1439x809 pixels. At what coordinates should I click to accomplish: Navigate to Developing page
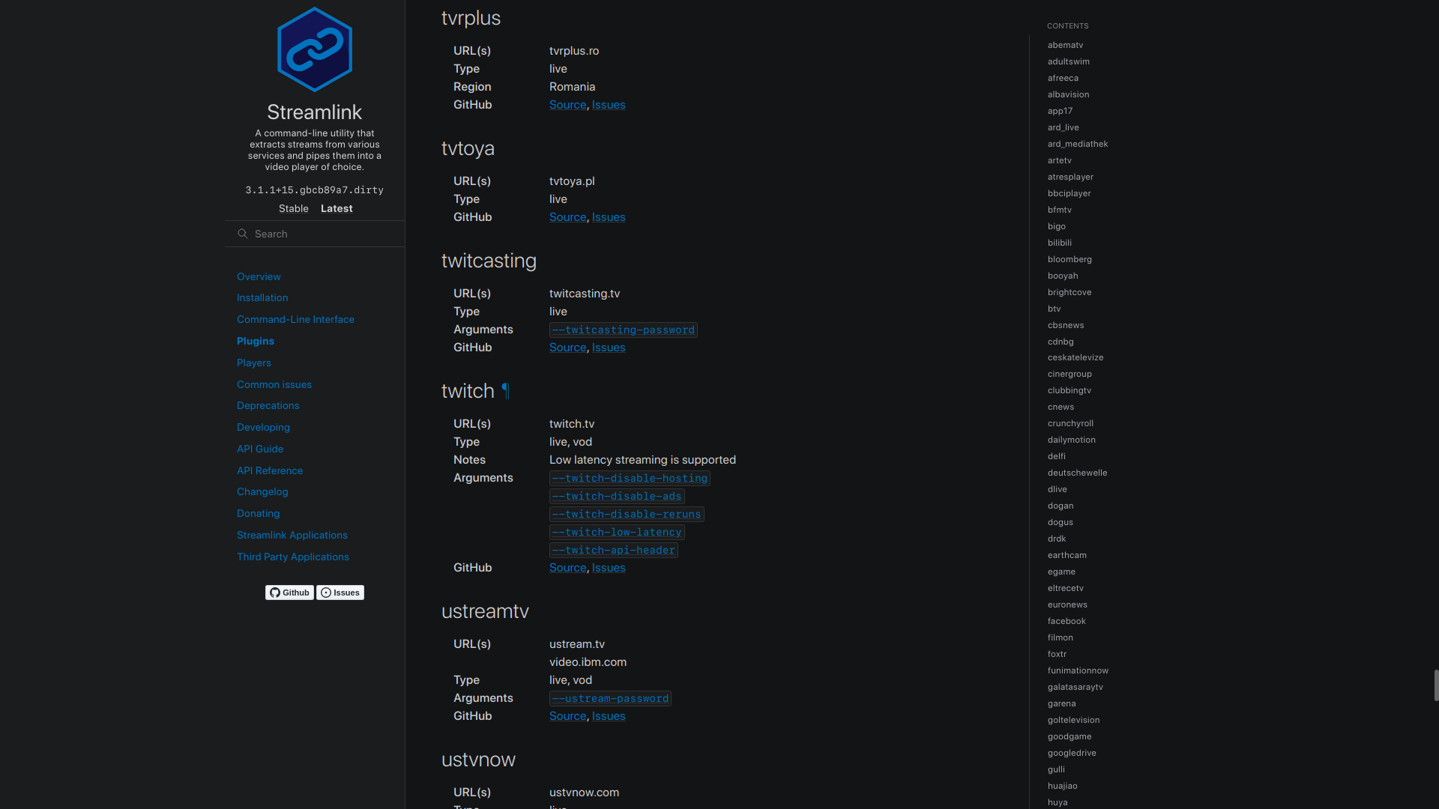(263, 427)
